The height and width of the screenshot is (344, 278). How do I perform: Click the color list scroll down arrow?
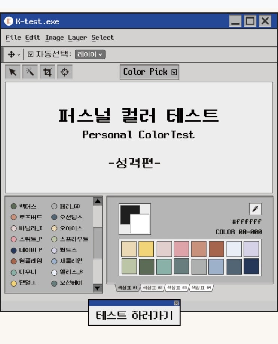click(x=98, y=288)
